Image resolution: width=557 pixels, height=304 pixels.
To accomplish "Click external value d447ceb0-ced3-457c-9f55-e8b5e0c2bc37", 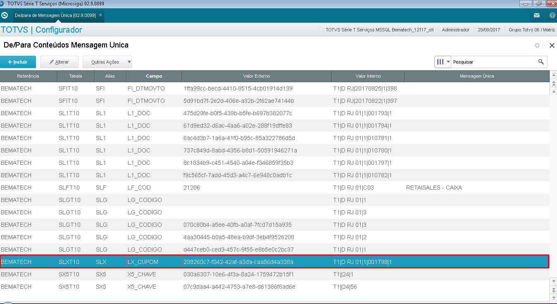I will (238, 249).
